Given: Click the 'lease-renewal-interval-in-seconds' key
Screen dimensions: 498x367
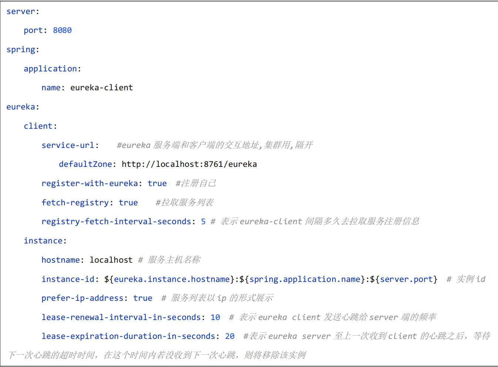Looking at the screenshot, I should 121,317.
